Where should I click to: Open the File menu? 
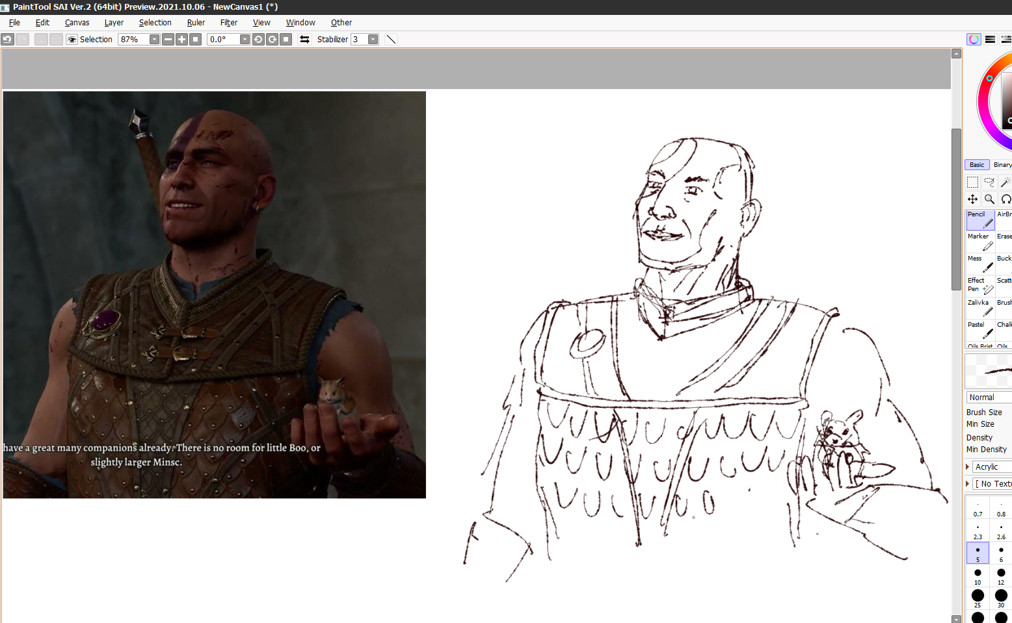pyautogui.click(x=14, y=23)
